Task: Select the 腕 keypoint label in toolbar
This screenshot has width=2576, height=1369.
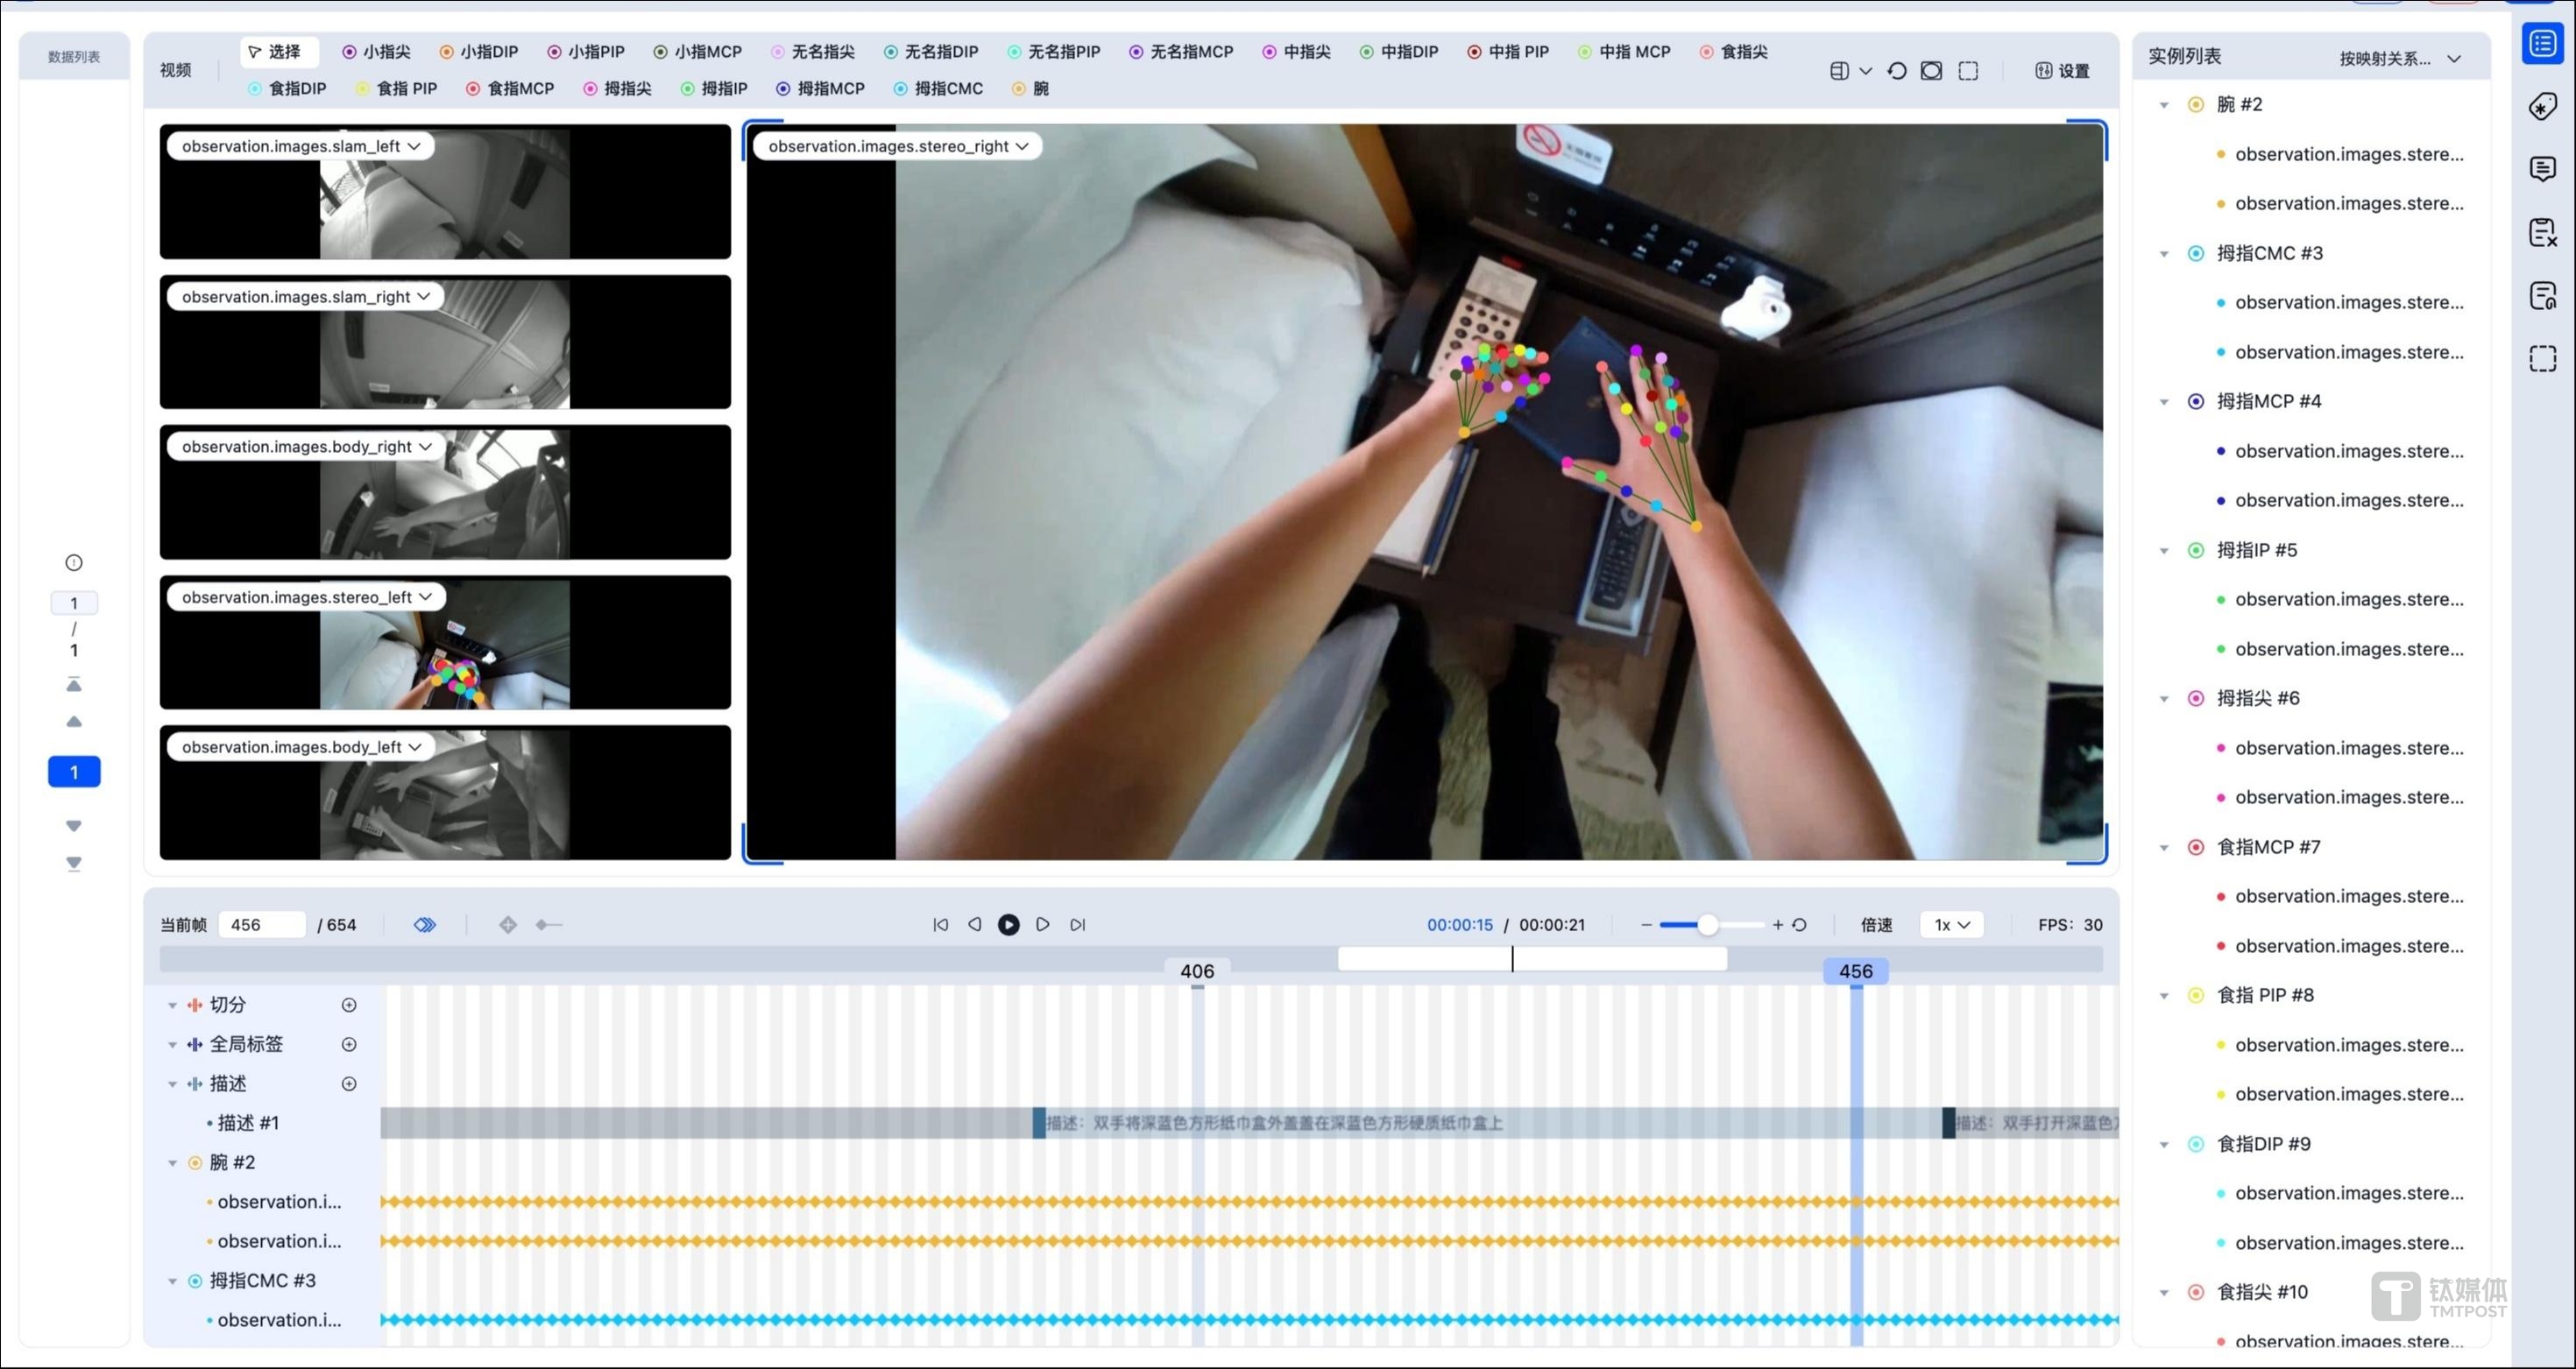Action: 1030,88
